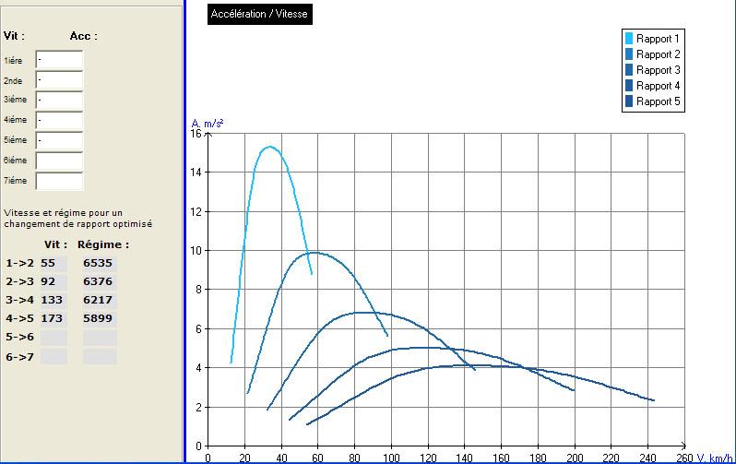Screen dimensions: 736x464
Task: Click the Rapport 1 curve peak
Action: pyautogui.click(x=270, y=147)
